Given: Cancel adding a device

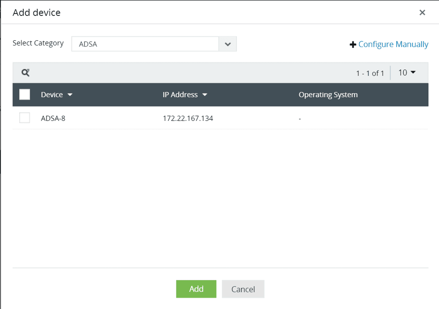Looking at the screenshot, I should coord(243,289).
